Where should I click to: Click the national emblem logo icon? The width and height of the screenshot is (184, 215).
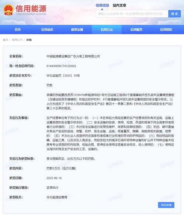8,10
